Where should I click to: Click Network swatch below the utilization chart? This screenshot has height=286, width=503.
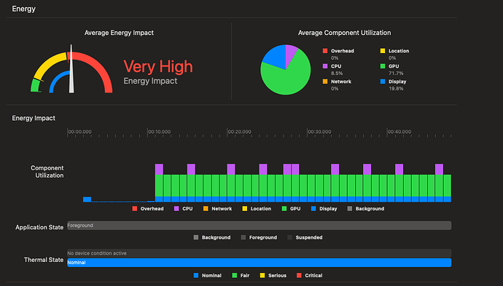[x=206, y=208]
